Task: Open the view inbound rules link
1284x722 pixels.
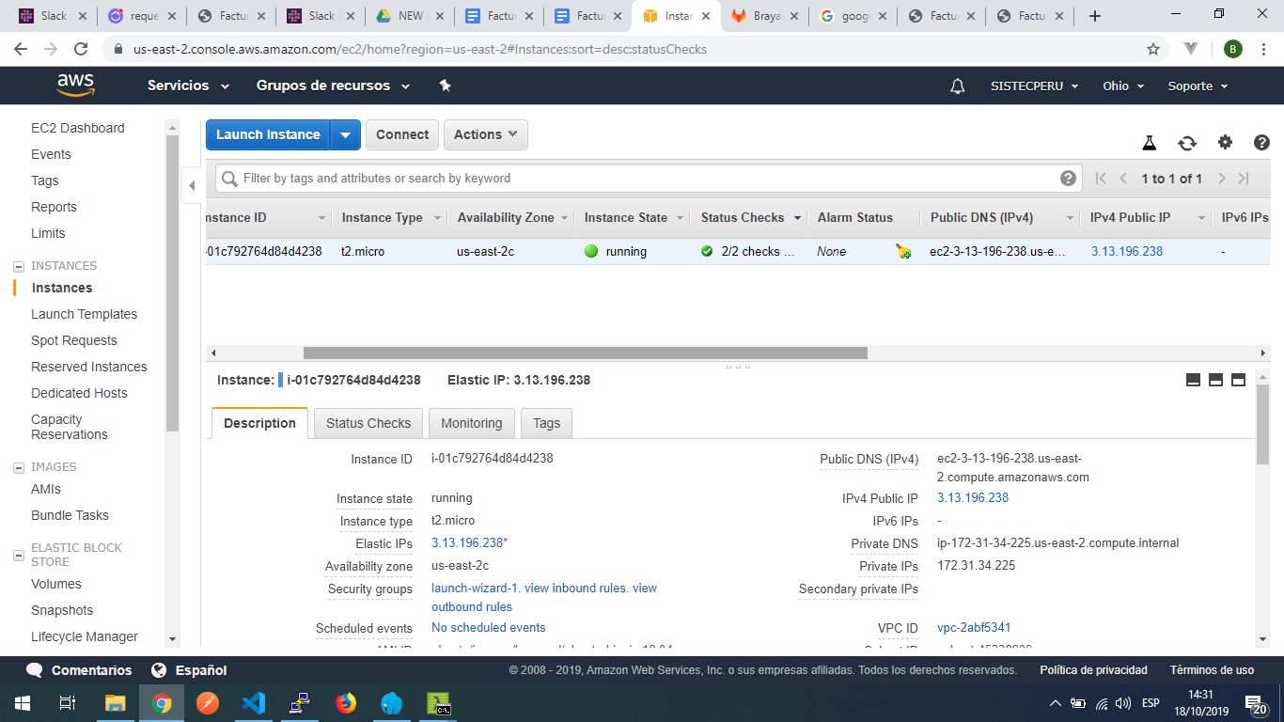Action: pos(575,588)
